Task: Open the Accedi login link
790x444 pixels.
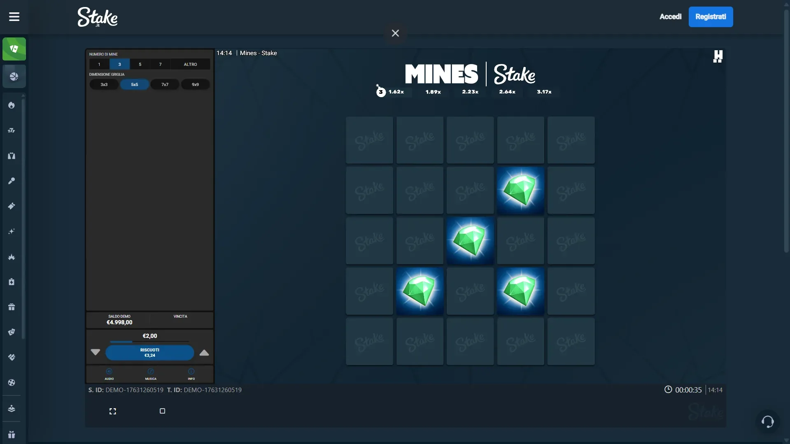Action: [670, 16]
